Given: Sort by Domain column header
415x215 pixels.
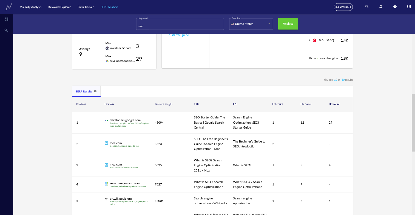Looking at the screenshot, I should point(109,104).
